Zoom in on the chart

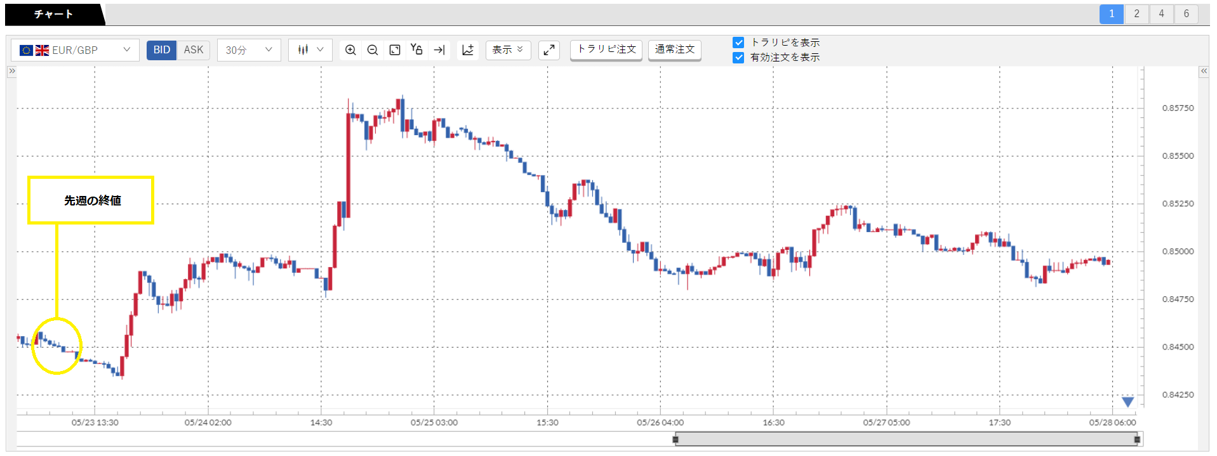click(x=350, y=50)
